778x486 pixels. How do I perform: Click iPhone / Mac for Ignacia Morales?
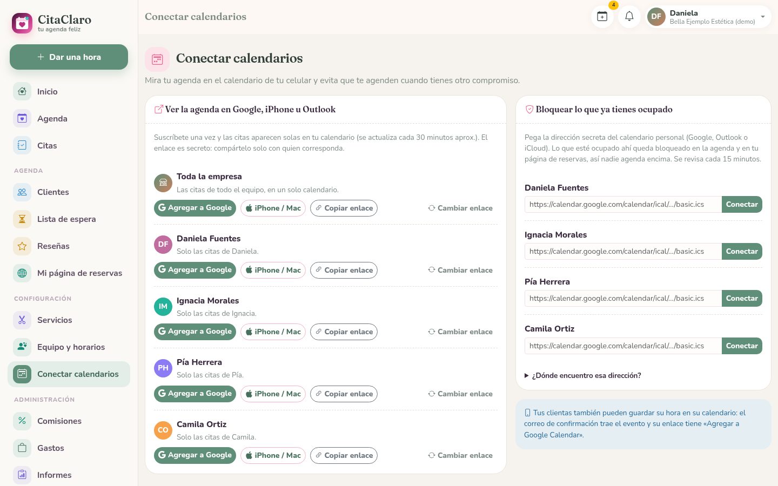[x=273, y=332]
